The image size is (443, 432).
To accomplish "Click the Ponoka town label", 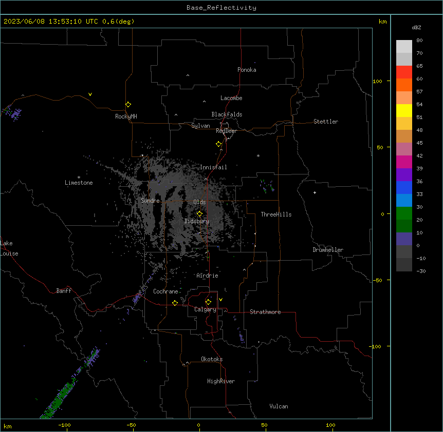I will point(247,70).
